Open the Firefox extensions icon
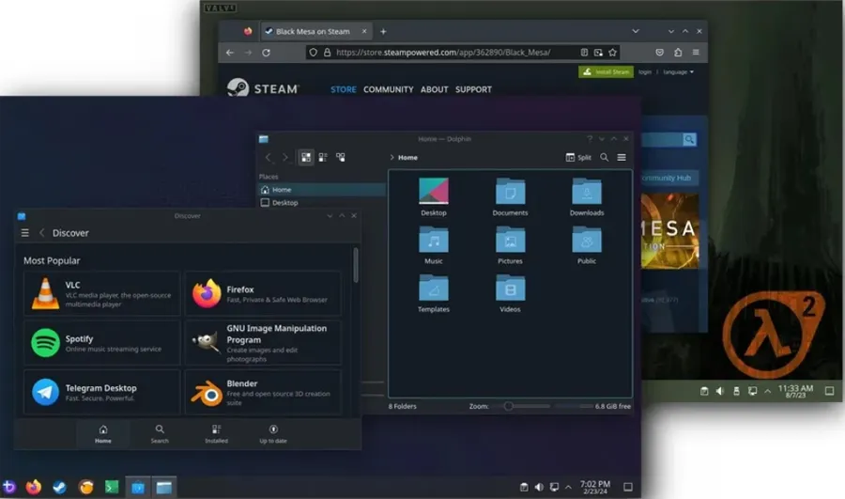 (678, 53)
